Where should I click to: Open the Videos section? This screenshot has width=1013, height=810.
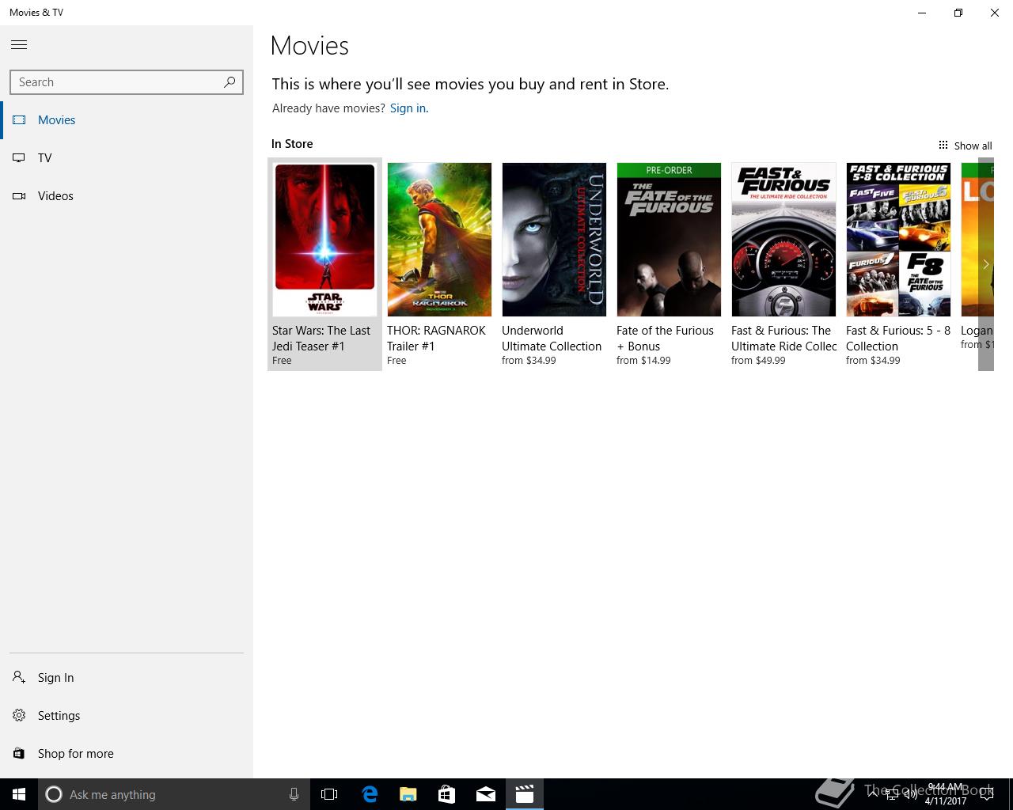pos(127,196)
